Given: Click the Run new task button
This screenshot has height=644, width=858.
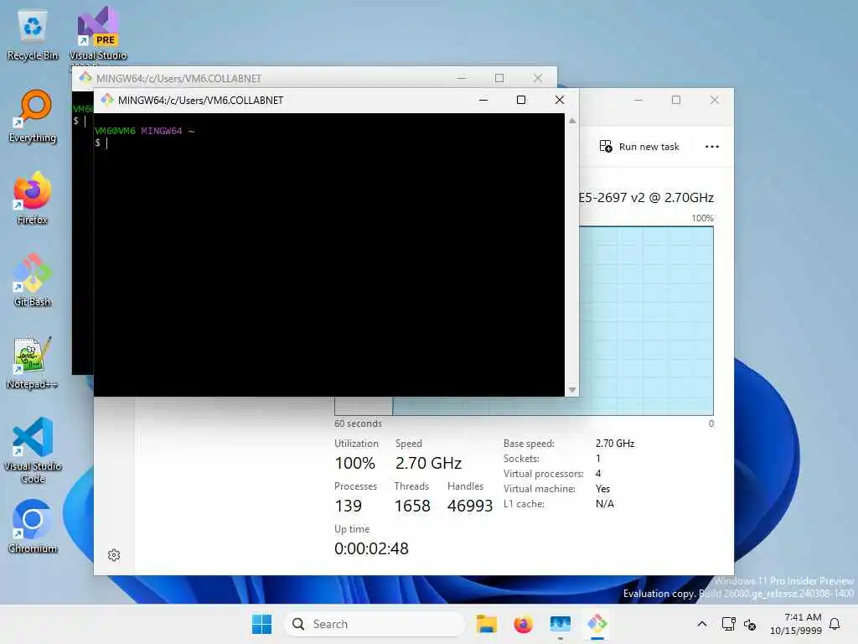Looking at the screenshot, I should [639, 147].
